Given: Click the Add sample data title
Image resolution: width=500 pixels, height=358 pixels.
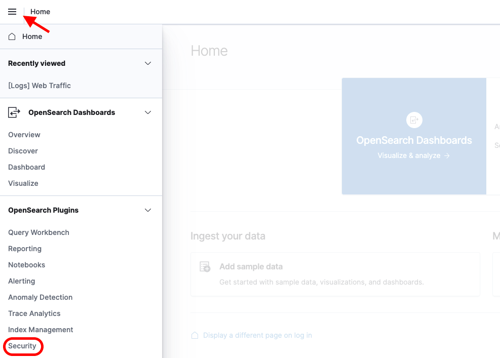Looking at the screenshot, I should click(x=251, y=266).
